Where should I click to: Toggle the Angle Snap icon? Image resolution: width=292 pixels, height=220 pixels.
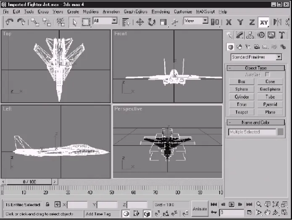click(166, 214)
